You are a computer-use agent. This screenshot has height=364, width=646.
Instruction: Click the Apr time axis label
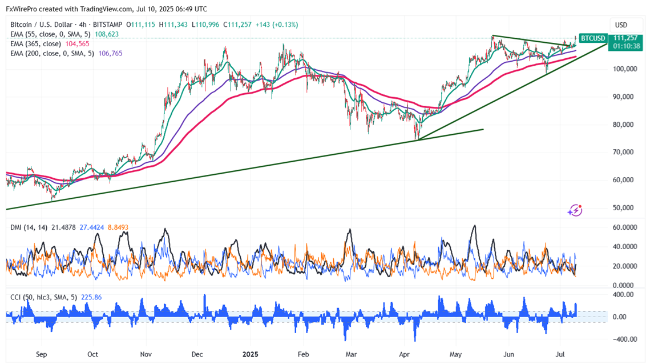pyautogui.click(x=404, y=354)
